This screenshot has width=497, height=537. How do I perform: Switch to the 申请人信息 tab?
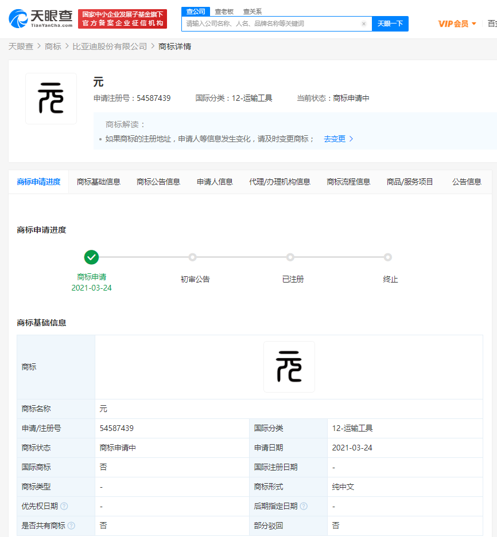[x=215, y=182]
